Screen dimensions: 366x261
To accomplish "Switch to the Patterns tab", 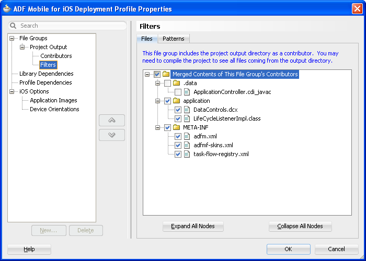I will (x=174, y=39).
